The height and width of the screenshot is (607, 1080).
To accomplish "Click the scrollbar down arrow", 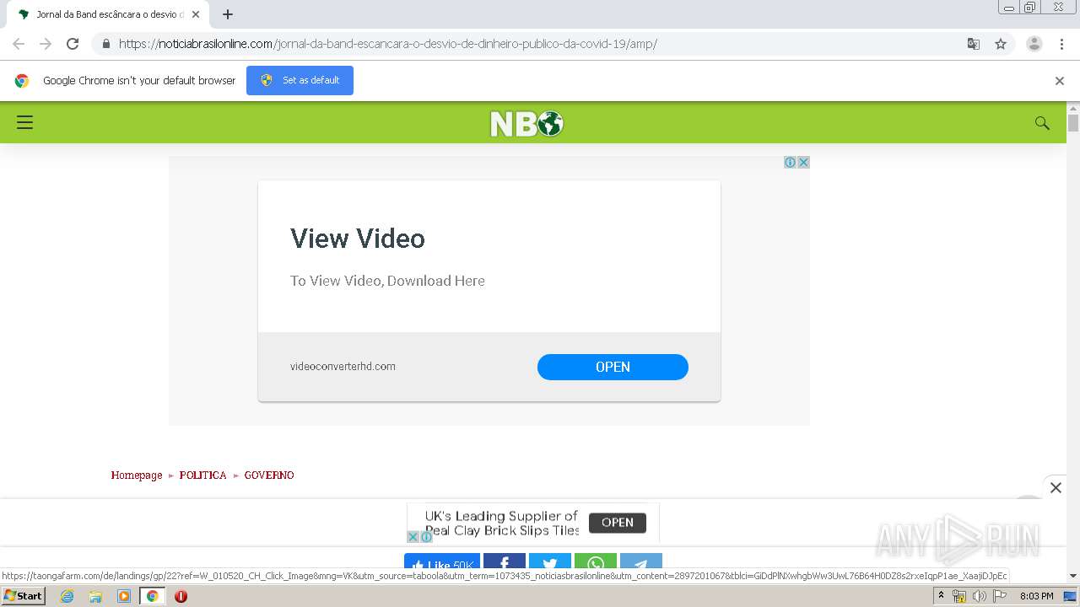I will 1073,576.
